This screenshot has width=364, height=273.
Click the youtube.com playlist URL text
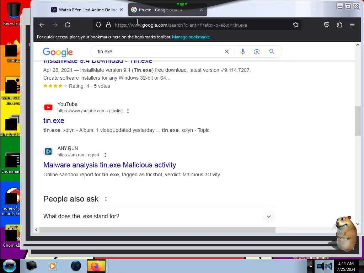coord(90,111)
